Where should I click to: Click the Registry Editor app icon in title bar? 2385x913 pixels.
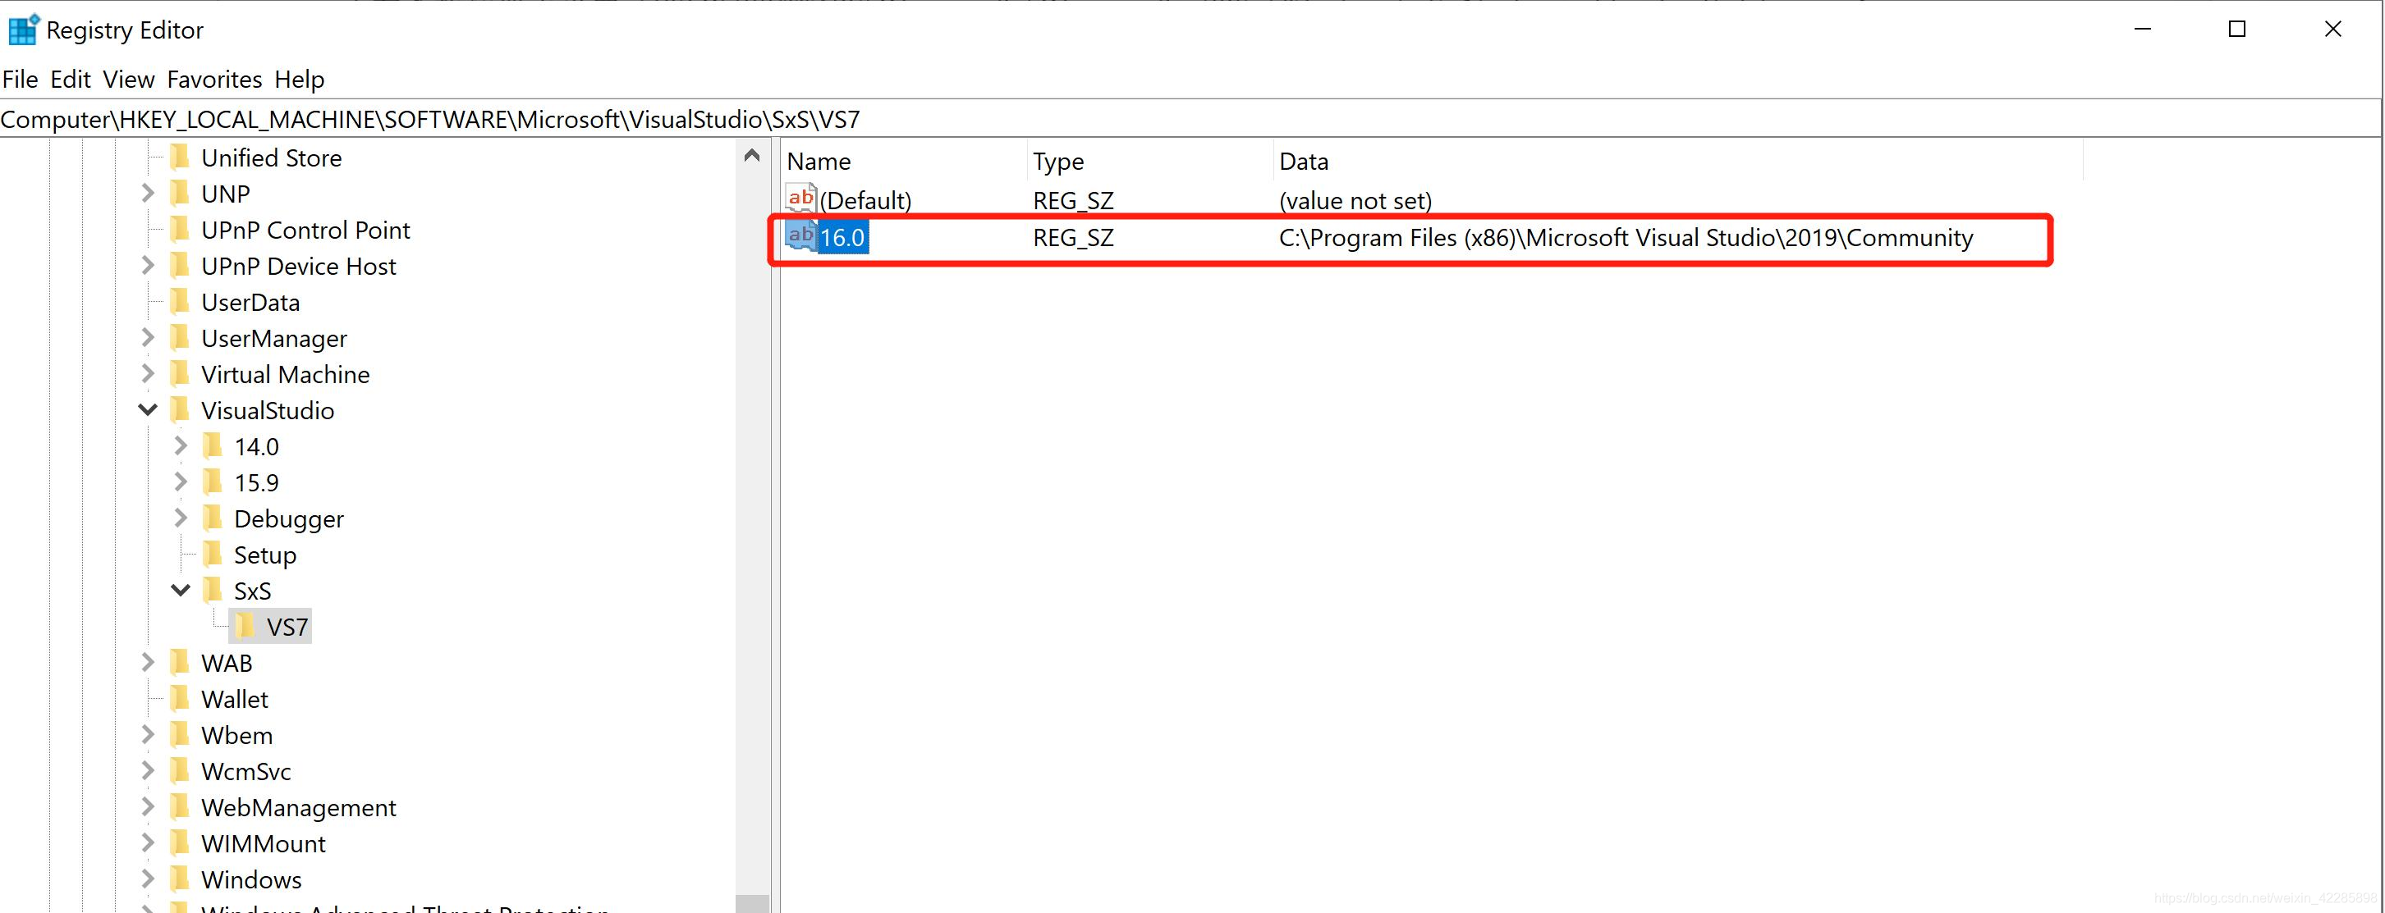tap(23, 30)
